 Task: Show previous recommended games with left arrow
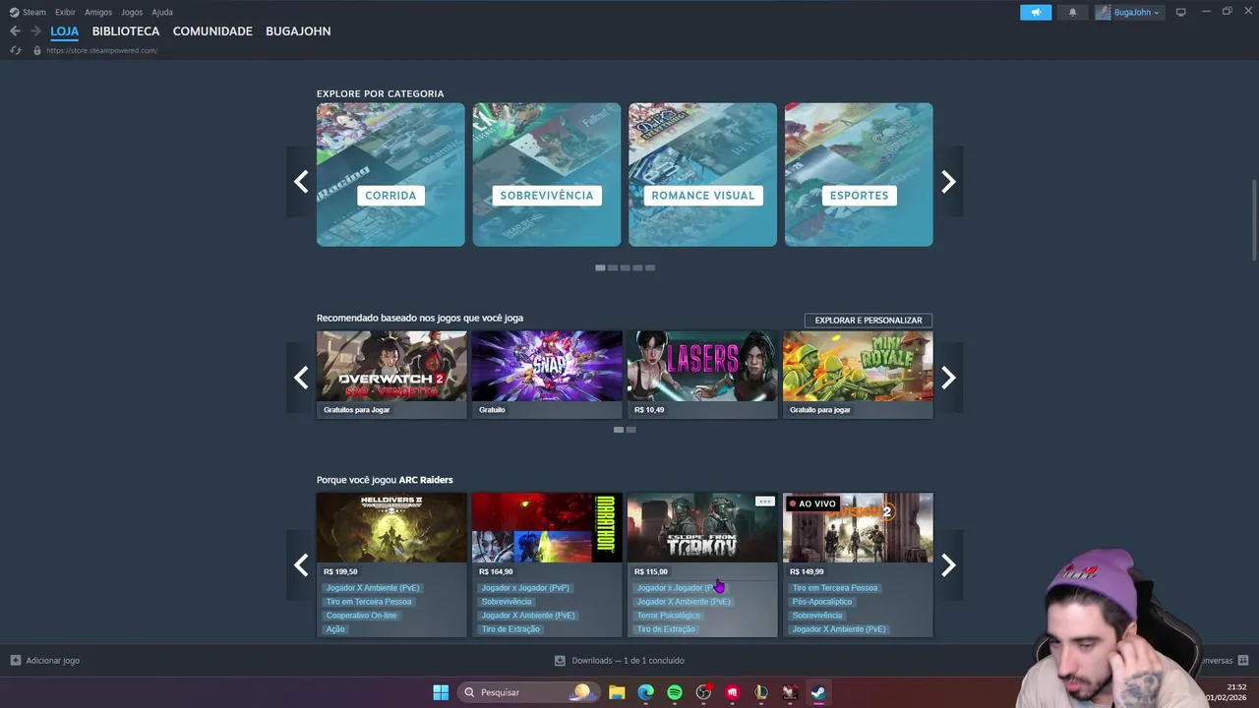301,378
